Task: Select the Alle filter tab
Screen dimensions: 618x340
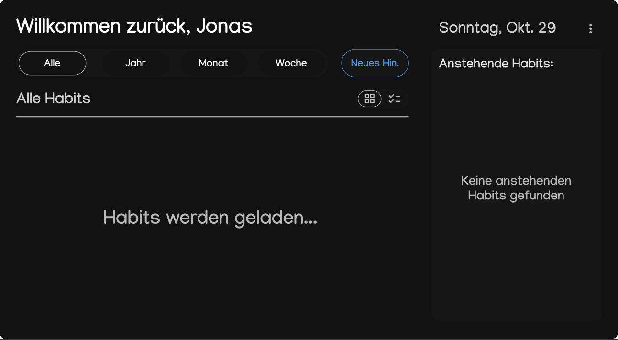Action: click(x=52, y=63)
